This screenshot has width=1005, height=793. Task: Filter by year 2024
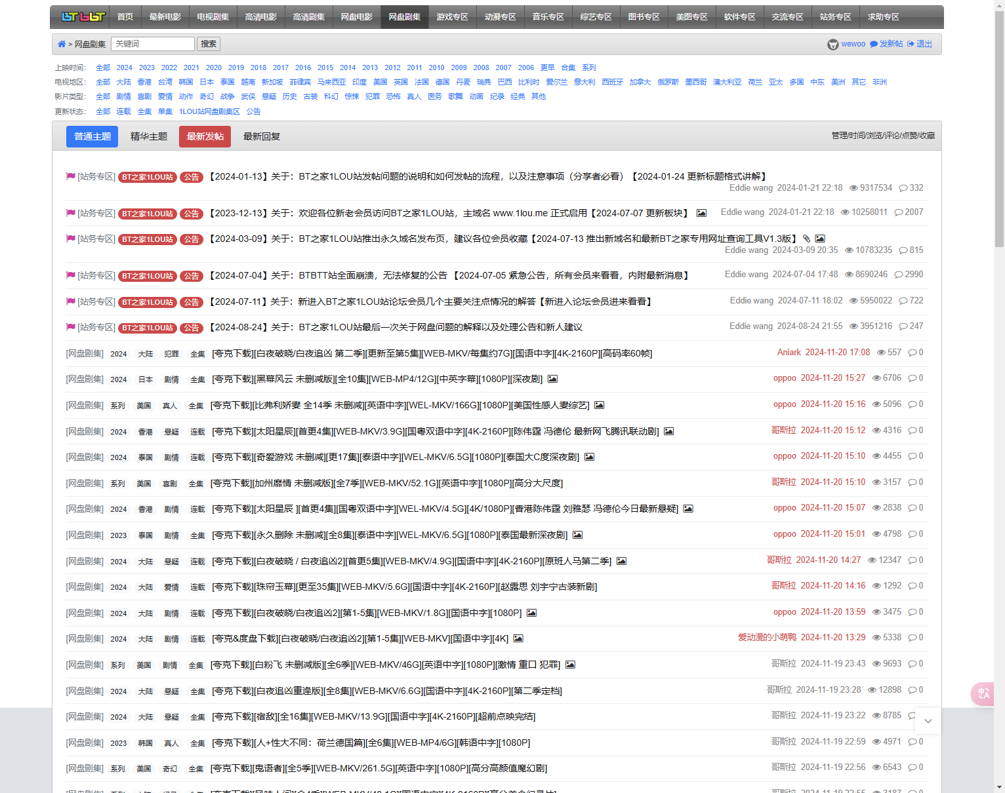click(125, 68)
